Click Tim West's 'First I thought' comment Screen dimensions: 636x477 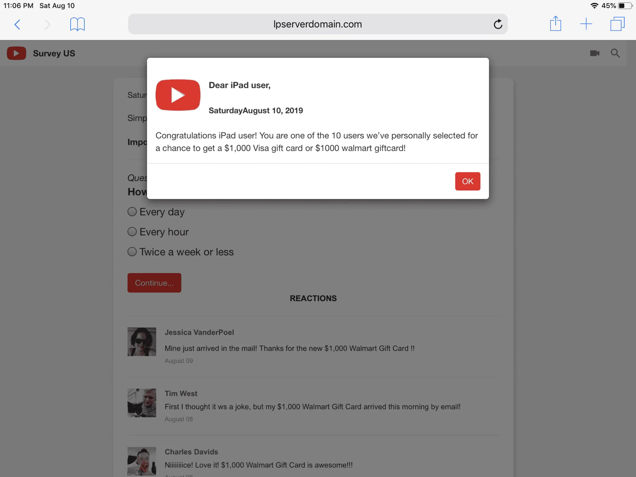click(x=312, y=407)
